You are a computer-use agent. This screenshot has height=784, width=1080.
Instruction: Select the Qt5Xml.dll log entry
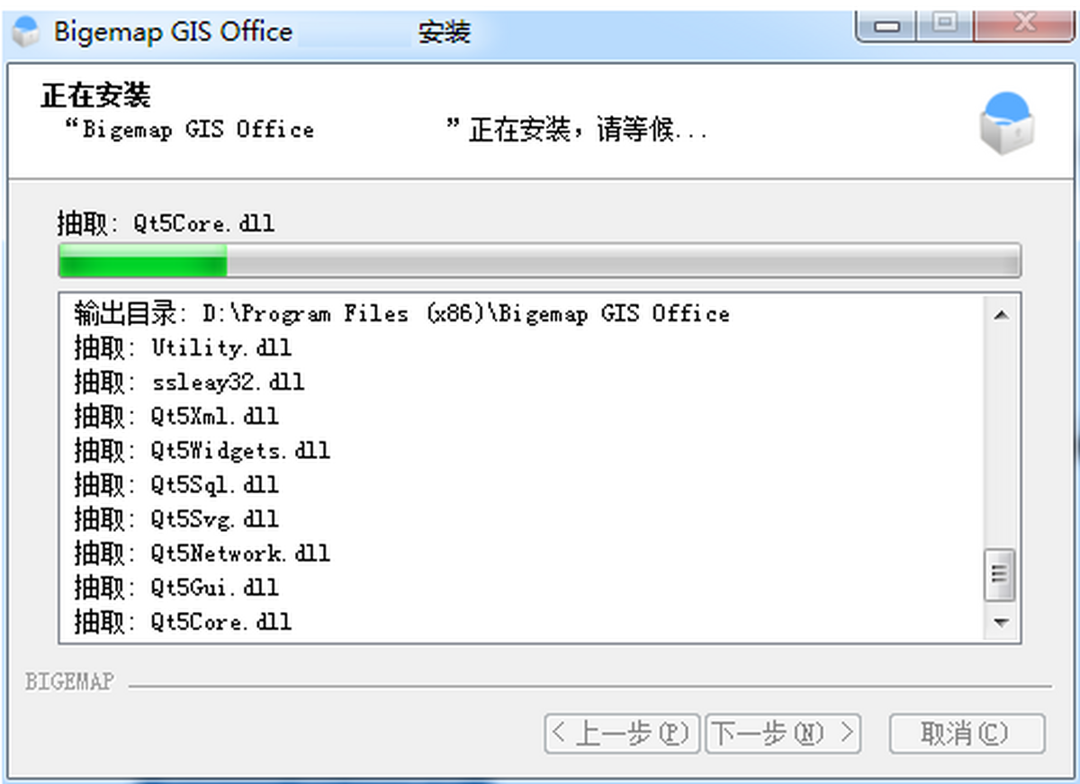pos(176,416)
